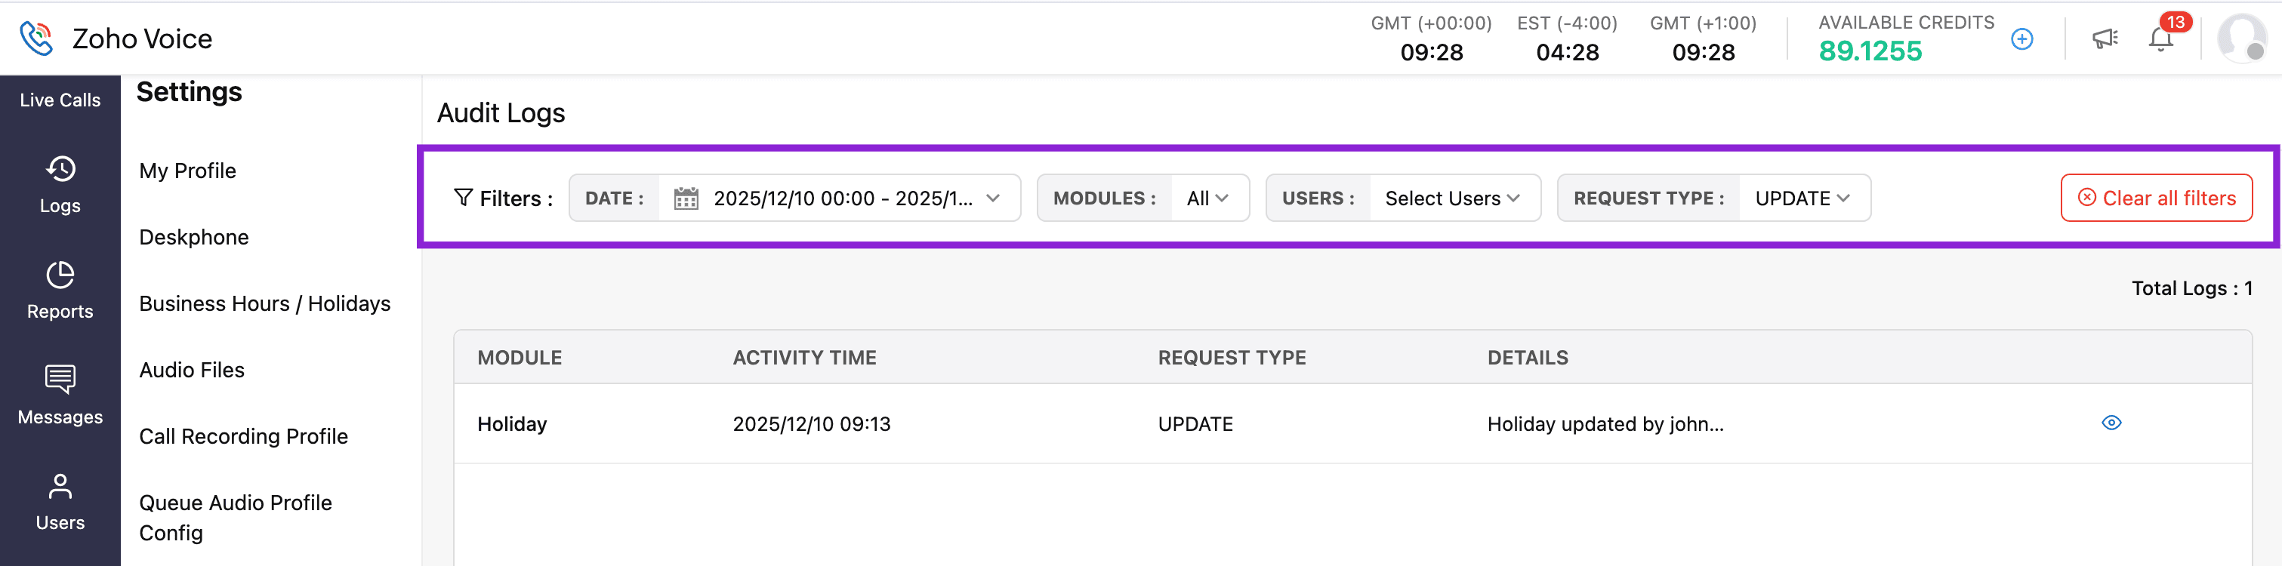
Task: Open Users in the sidebar
Action: click(60, 501)
